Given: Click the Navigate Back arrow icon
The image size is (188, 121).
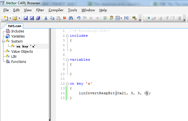Looking at the screenshot, I should coord(91,18).
